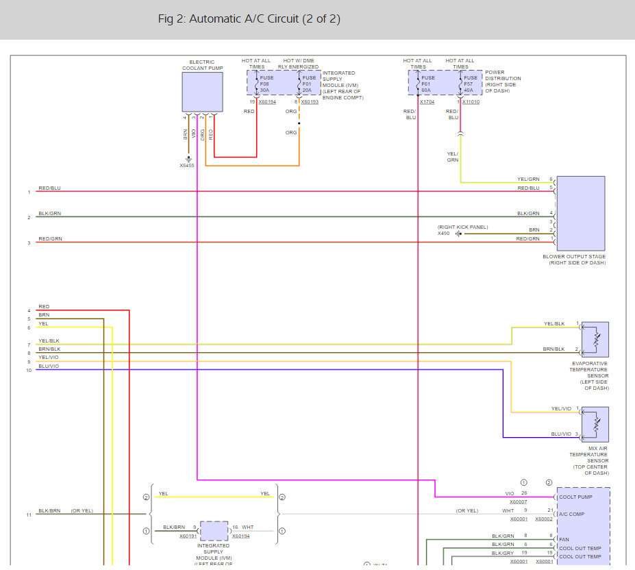Select the X6455 ground symbol
The height and width of the screenshot is (570, 635).
click(x=188, y=158)
